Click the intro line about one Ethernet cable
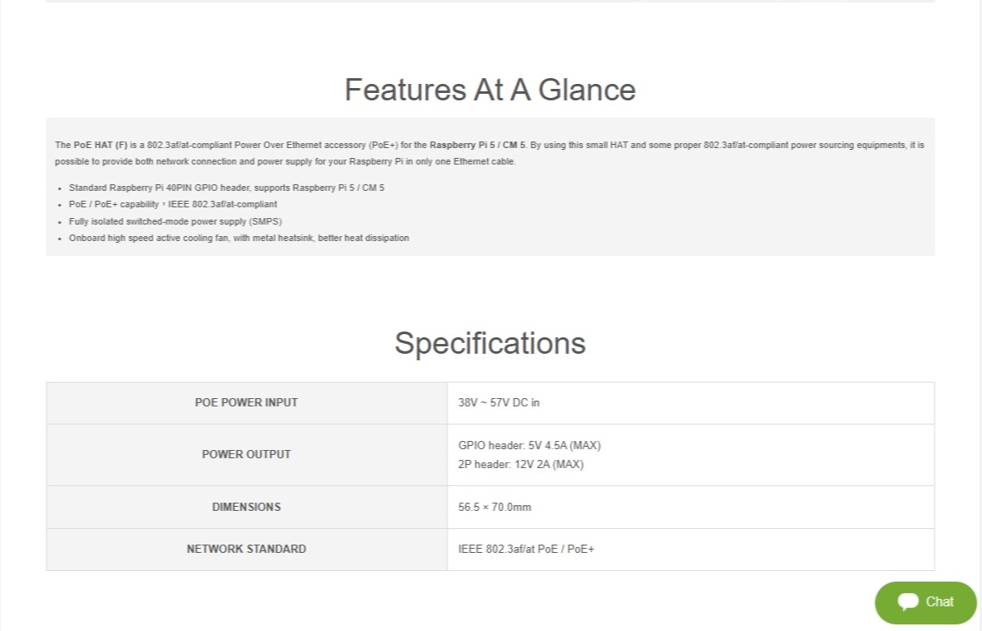Screen dimensions: 982x631 285,161
